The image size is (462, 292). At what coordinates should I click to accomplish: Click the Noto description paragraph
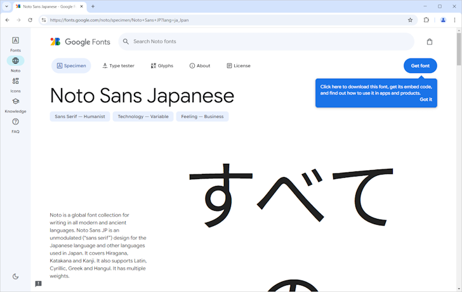click(x=98, y=246)
